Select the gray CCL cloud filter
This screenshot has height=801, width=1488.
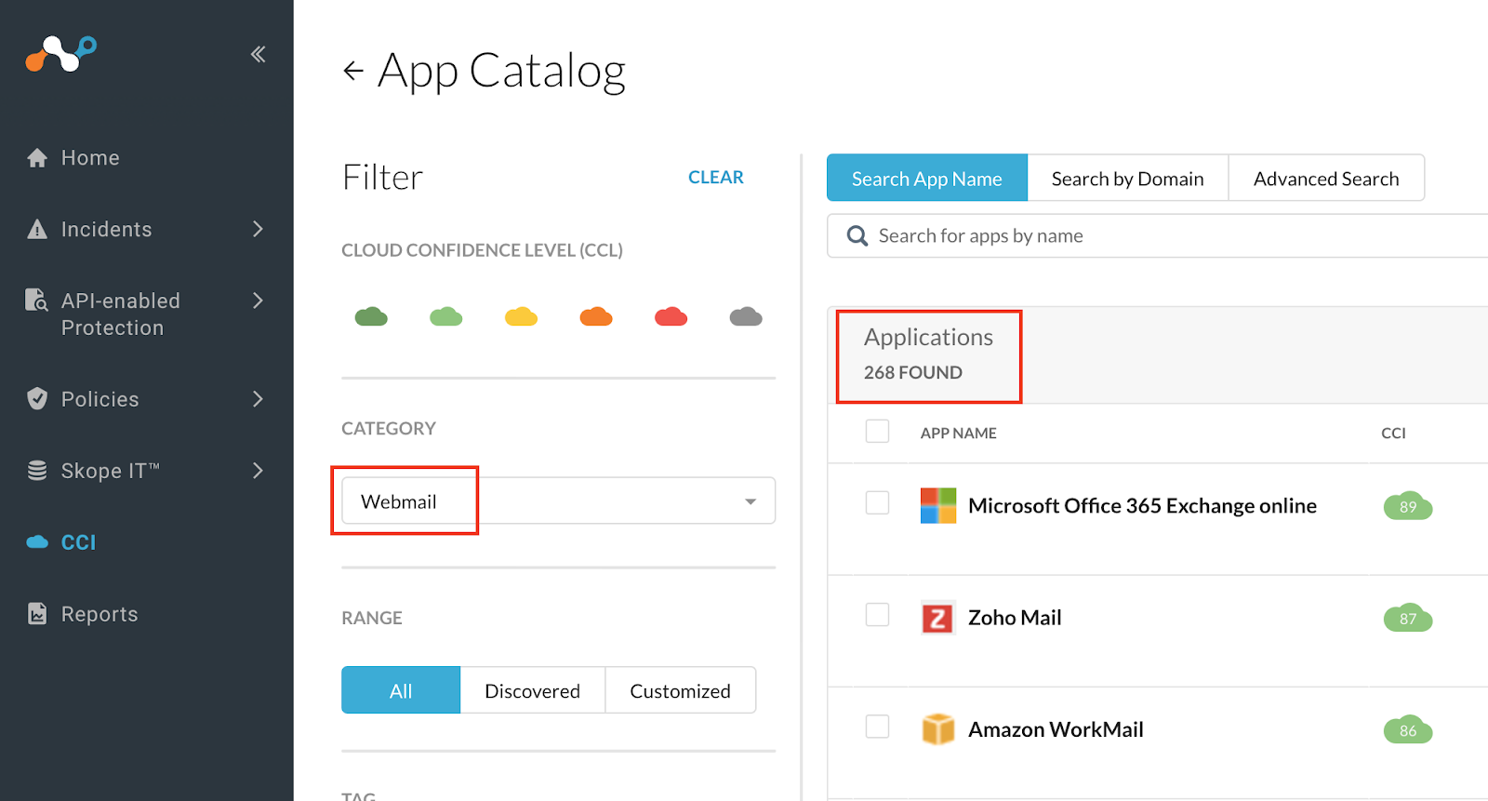(746, 316)
